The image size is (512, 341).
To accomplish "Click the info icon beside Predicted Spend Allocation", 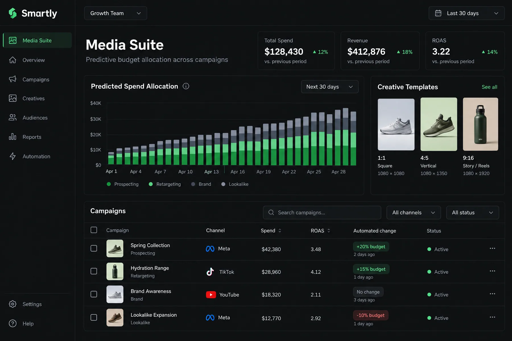I will [186, 86].
